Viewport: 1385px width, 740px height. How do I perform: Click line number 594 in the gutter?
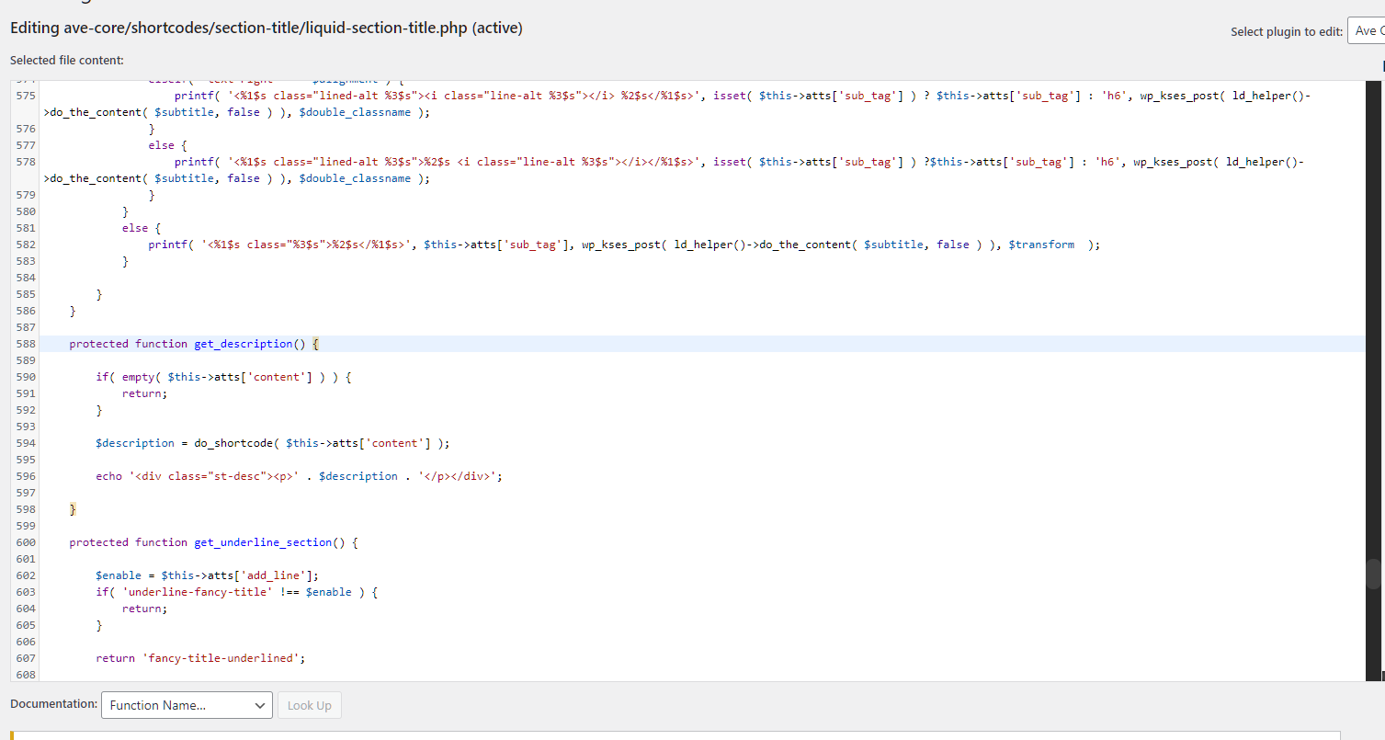25,443
